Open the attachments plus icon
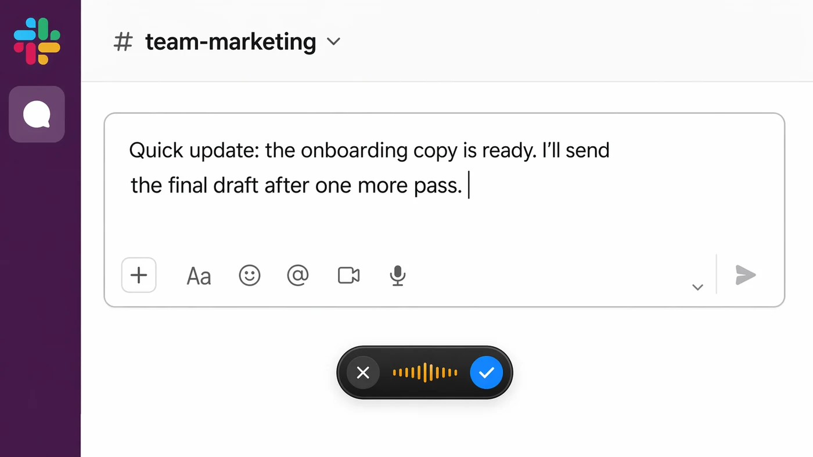The width and height of the screenshot is (813, 457). point(138,275)
